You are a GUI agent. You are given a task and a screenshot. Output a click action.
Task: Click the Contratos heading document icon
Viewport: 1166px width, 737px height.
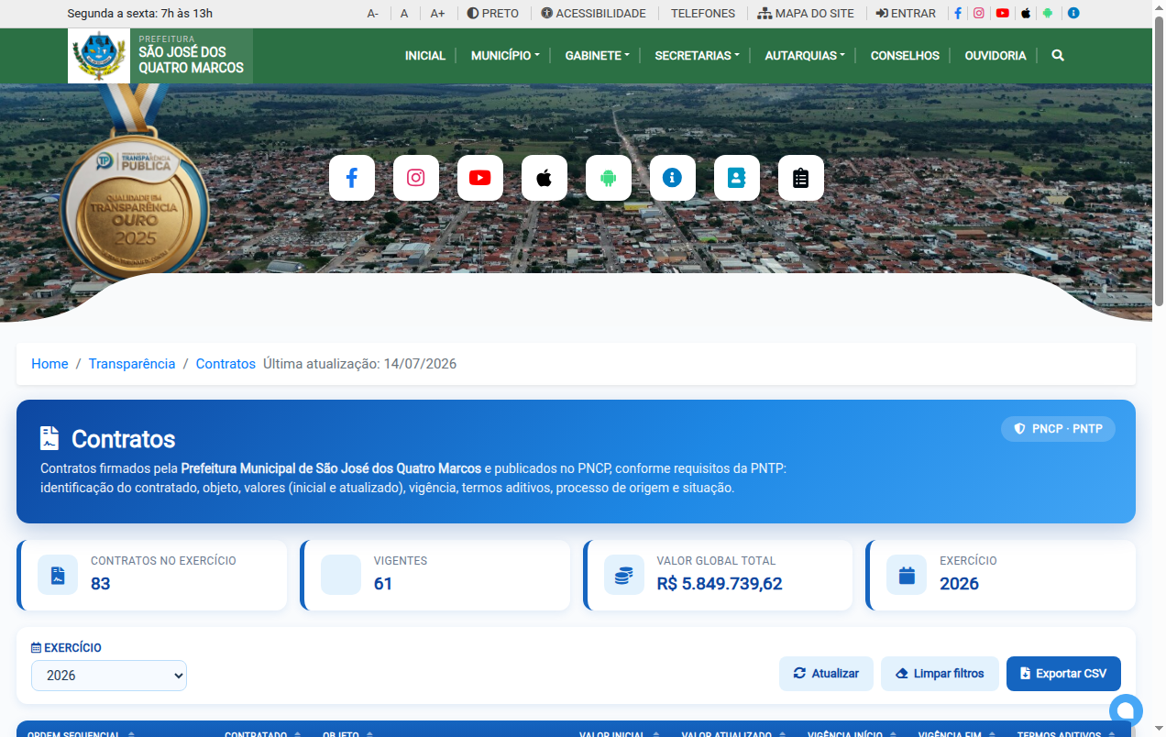[49, 438]
